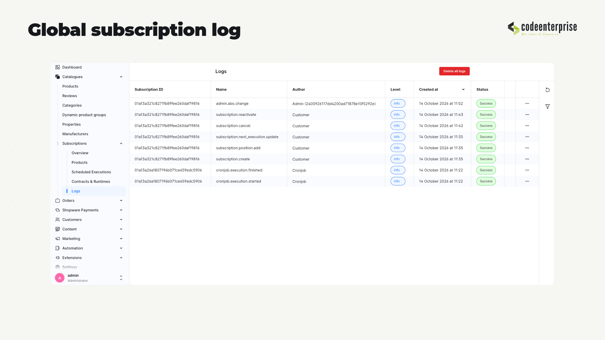605x340 pixels.
Task: Click Success badge of cronjob.execution.finished row
Action: pos(486,170)
